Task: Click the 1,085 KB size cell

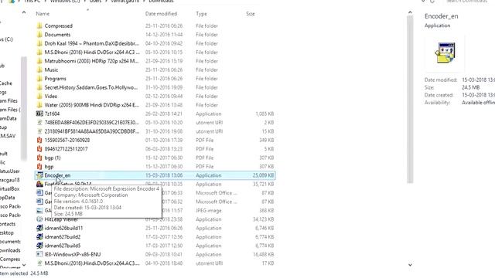Action: coord(265,114)
